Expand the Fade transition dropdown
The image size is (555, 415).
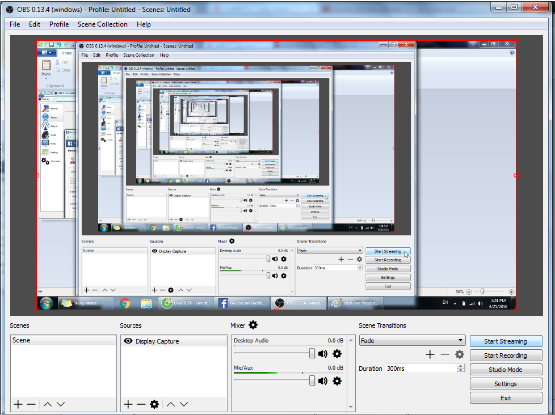(461, 341)
